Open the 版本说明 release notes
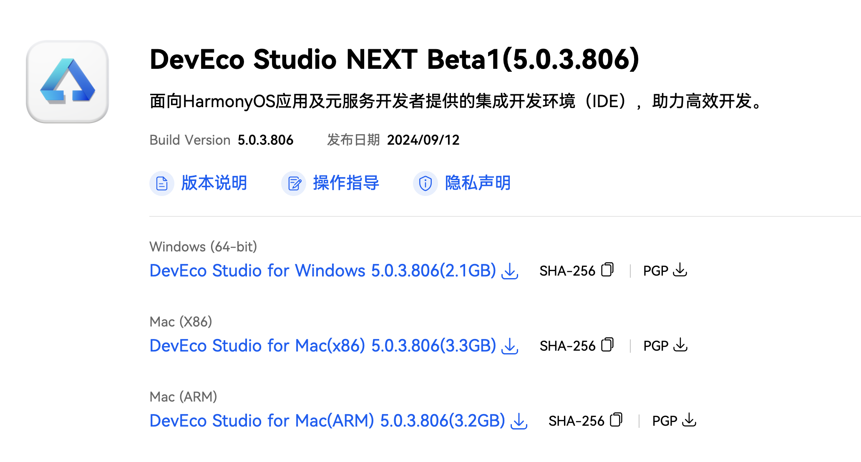 pos(214,183)
